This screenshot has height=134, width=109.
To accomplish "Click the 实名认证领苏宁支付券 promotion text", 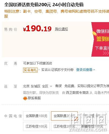I will [x=57, y=70].
